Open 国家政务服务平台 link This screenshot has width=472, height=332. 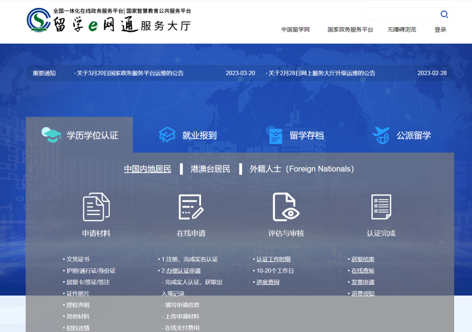(351, 29)
